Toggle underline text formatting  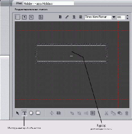pos(74,17)
